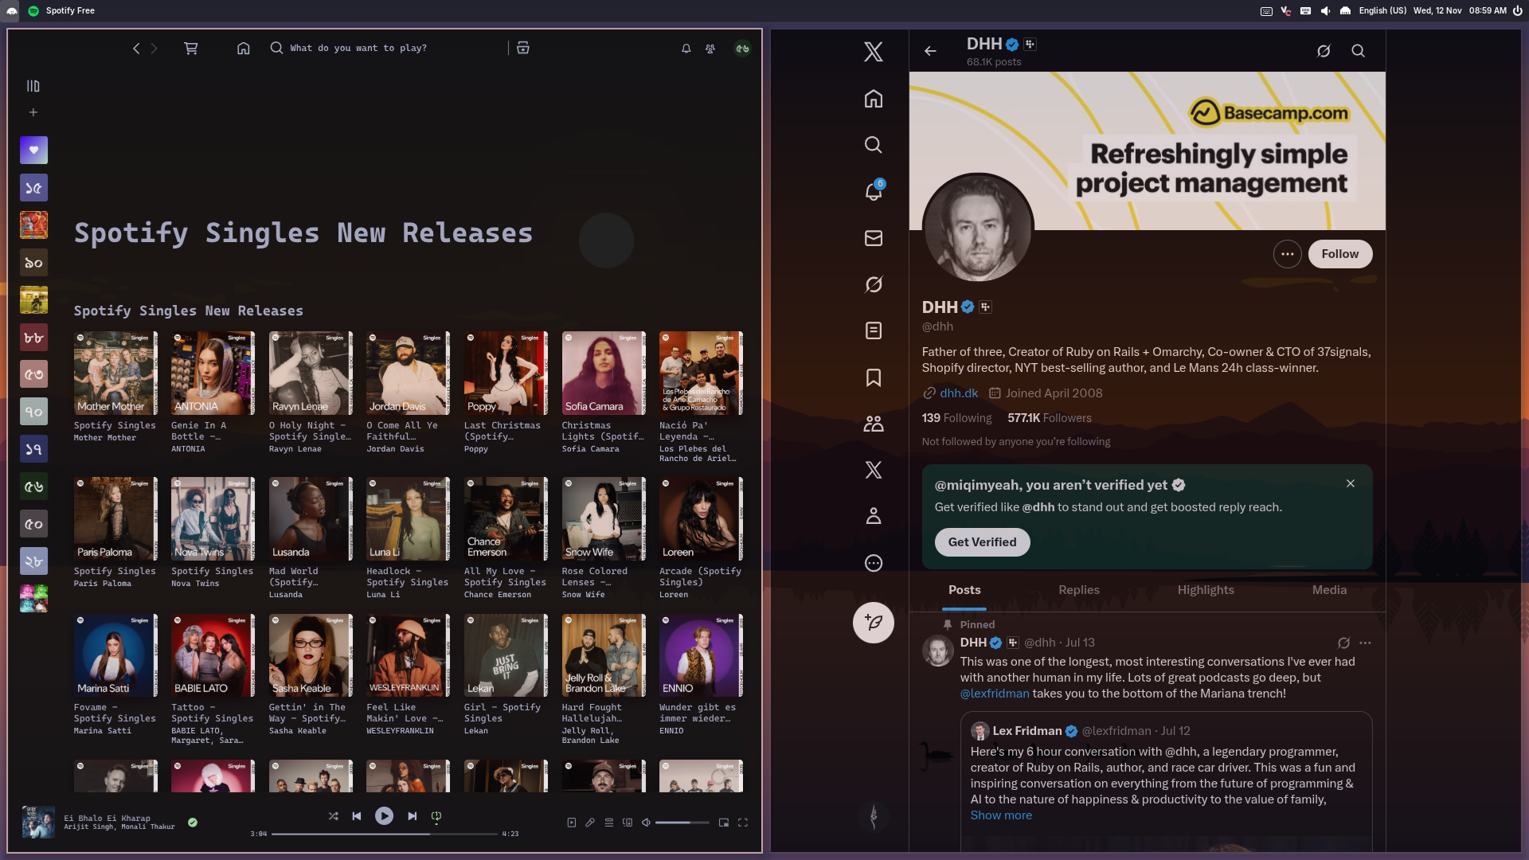Viewport: 1529px width, 860px height.
Task: Open the lyrics microphone view
Action: (x=590, y=823)
